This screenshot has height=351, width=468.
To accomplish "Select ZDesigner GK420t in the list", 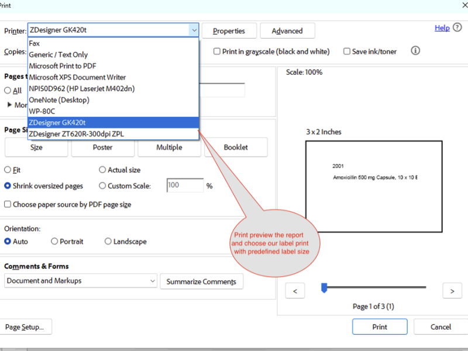I will (x=113, y=123).
